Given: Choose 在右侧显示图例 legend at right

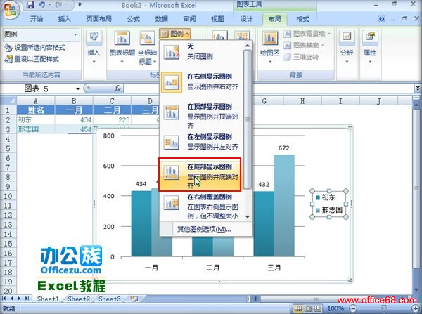Looking at the screenshot, I should click(203, 81).
